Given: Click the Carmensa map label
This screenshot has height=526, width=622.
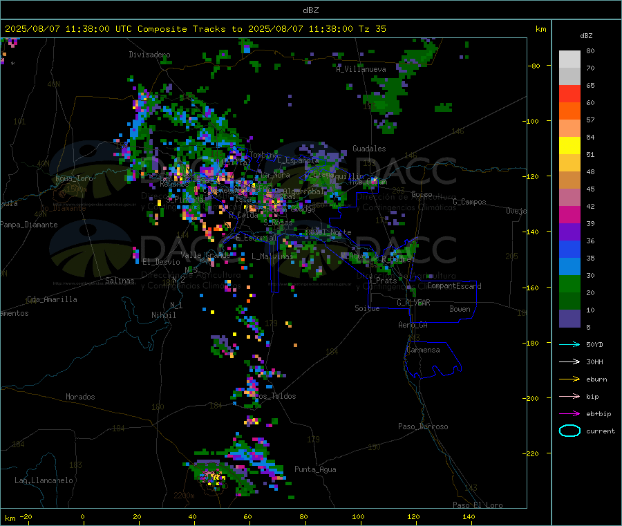Looking at the screenshot, I should (423, 350).
